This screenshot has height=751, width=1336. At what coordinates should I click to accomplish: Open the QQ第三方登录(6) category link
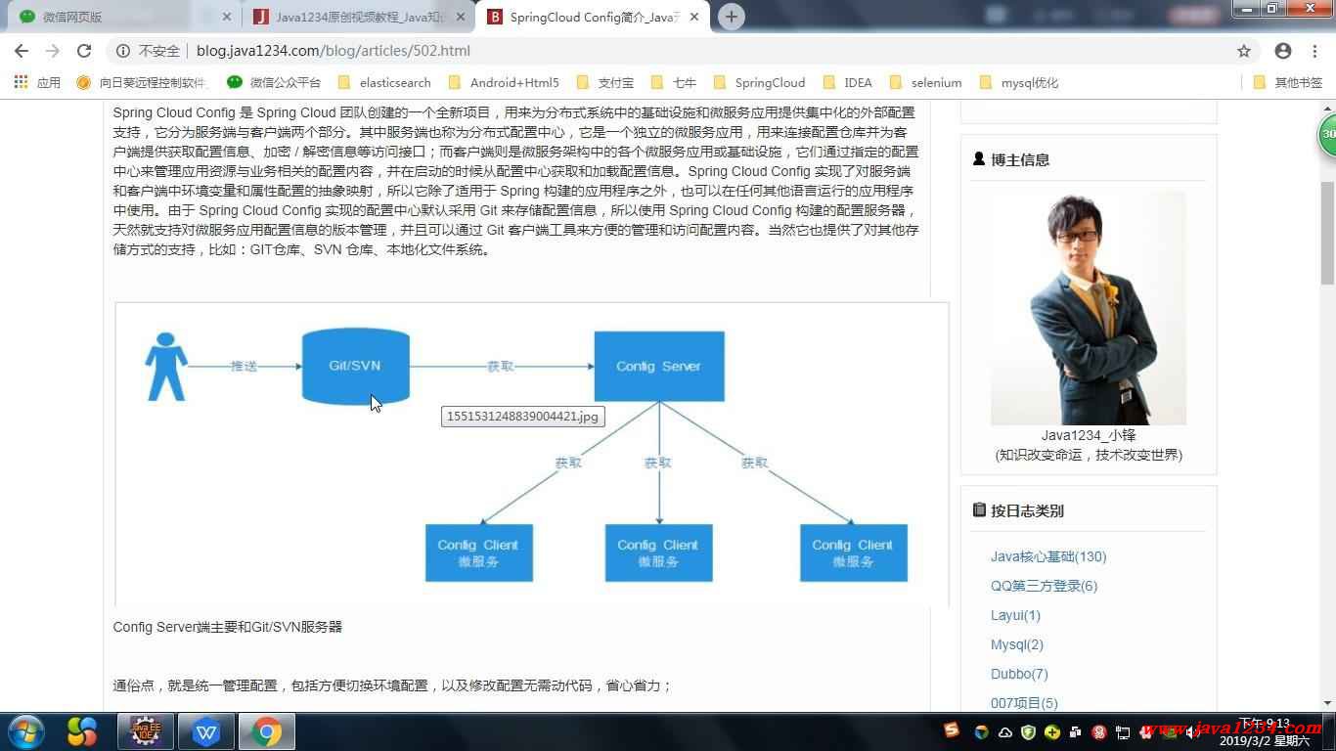[x=1044, y=586]
